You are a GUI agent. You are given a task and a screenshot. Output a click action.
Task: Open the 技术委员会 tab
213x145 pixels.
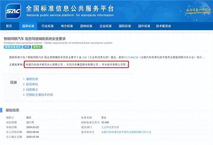click(163, 26)
